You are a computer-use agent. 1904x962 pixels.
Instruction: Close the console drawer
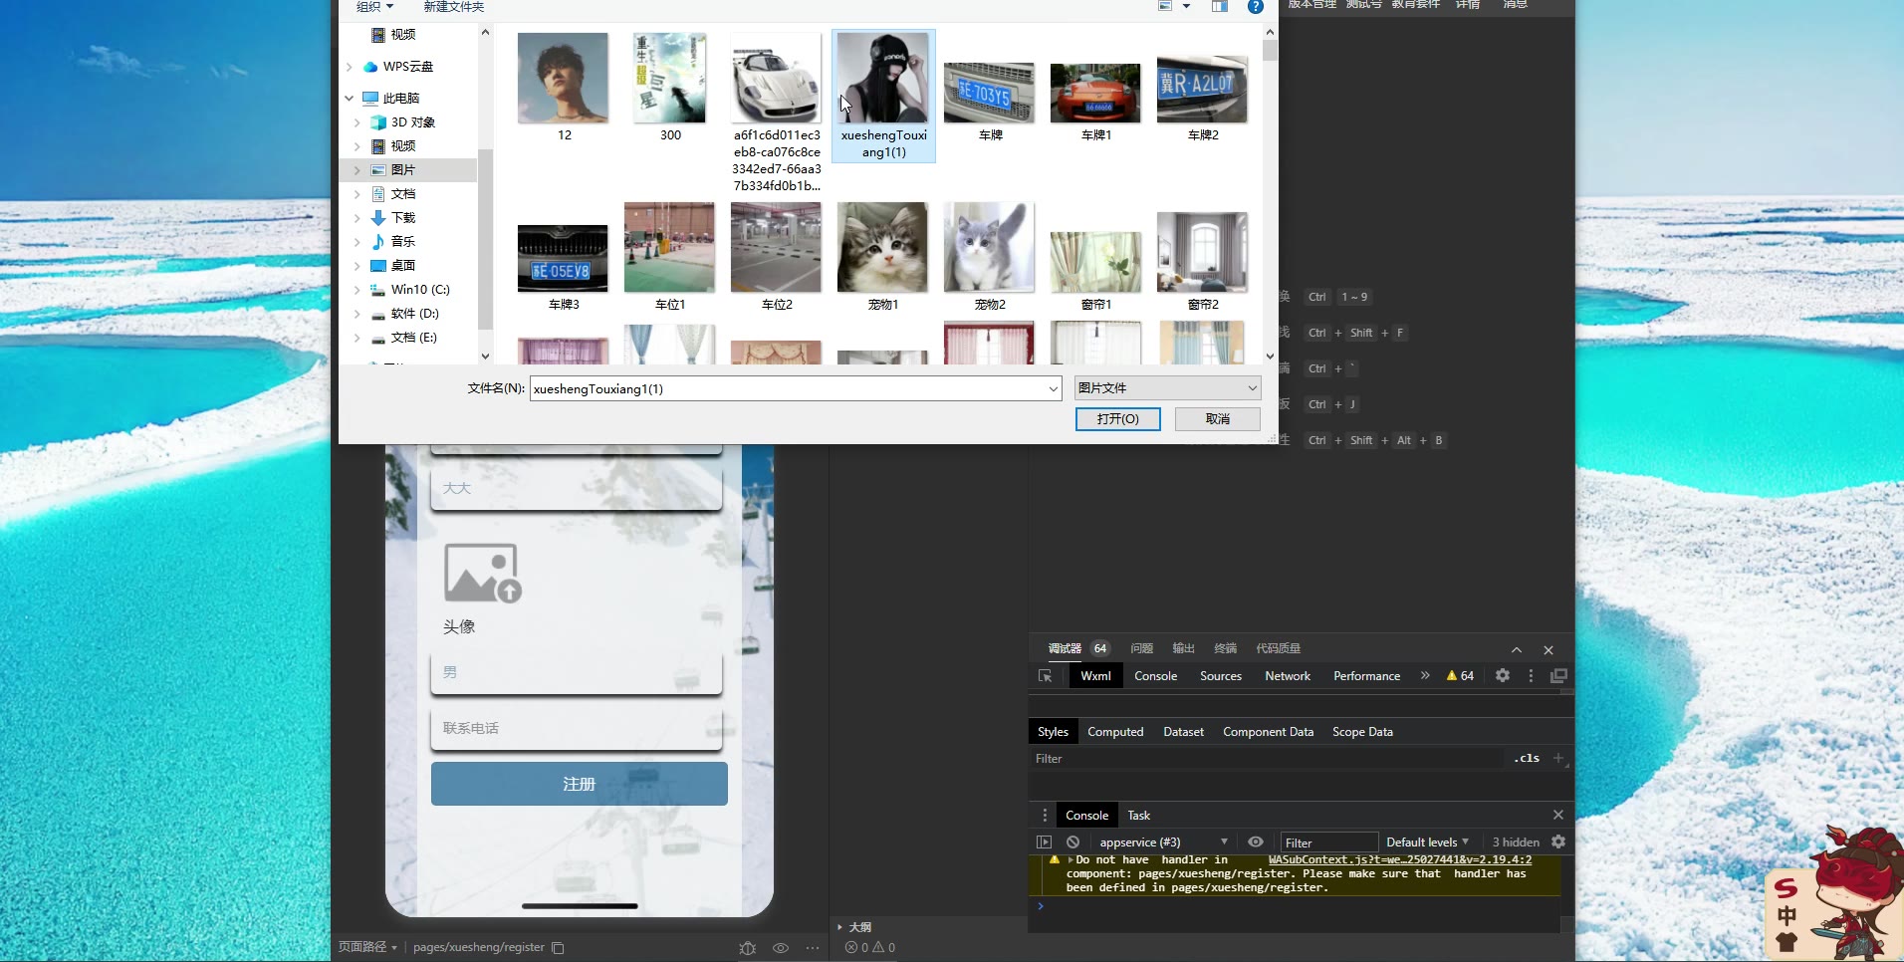[x=1558, y=815]
